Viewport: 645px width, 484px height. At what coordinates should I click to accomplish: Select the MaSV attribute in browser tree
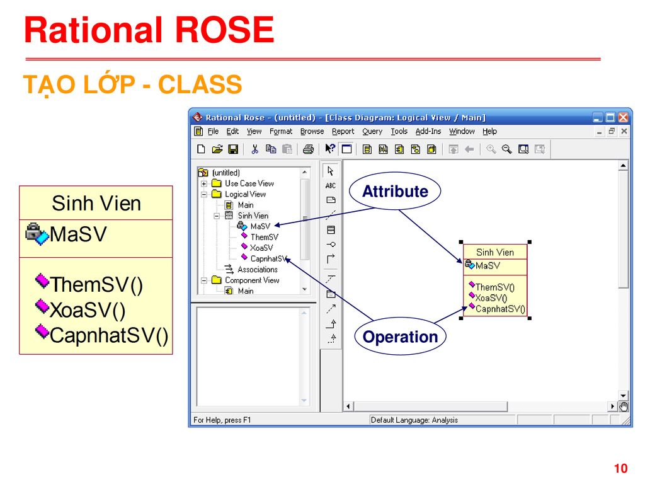click(260, 226)
